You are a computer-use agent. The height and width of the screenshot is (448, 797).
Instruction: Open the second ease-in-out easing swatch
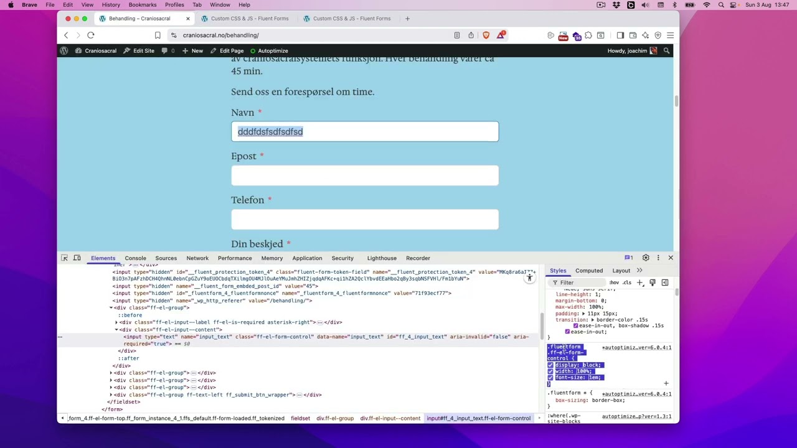tap(567, 332)
